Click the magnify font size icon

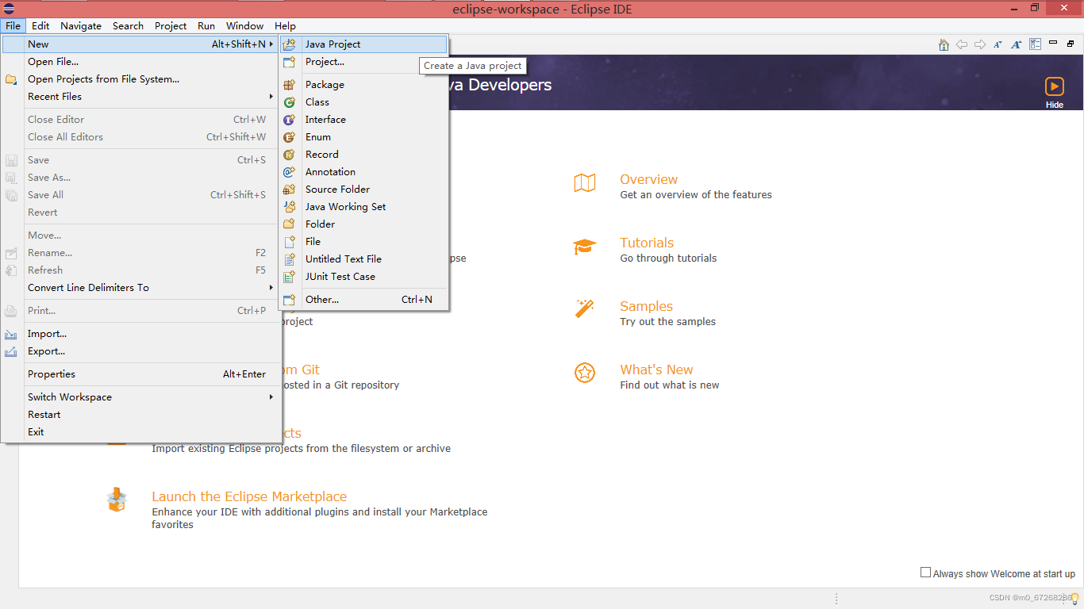coord(1017,44)
